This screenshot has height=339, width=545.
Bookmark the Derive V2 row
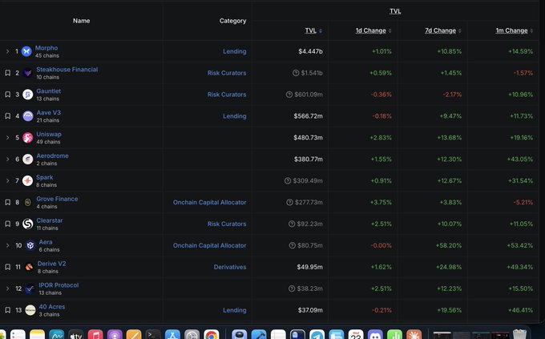point(8,267)
